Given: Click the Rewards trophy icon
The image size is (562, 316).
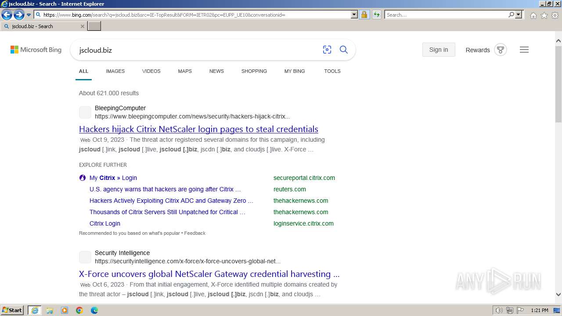Looking at the screenshot, I should 501,50.
